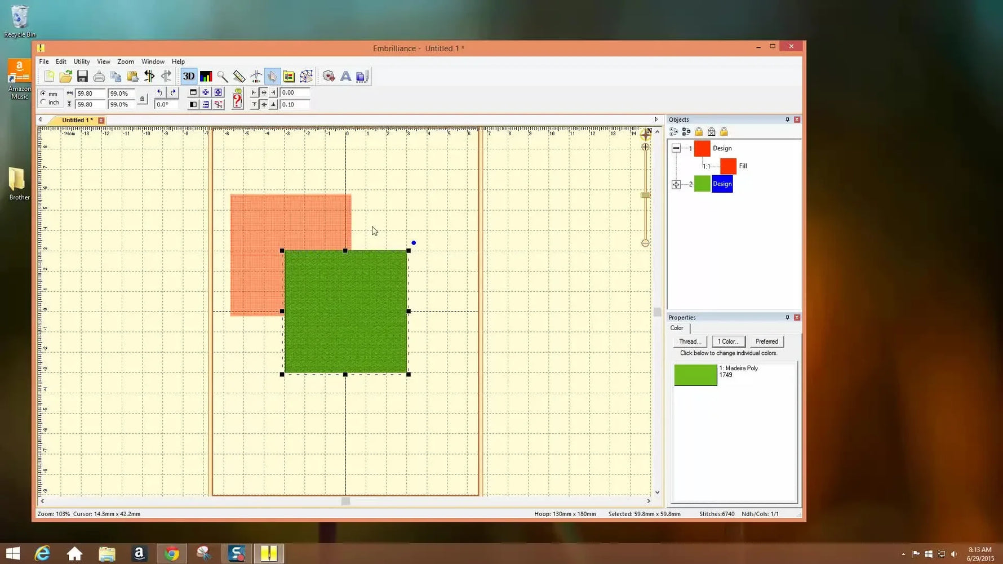Image resolution: width=1003 pixels, height=564 pixels.
Task: Click the stitch points mesh tool
Action: click(x=306, y=76)
